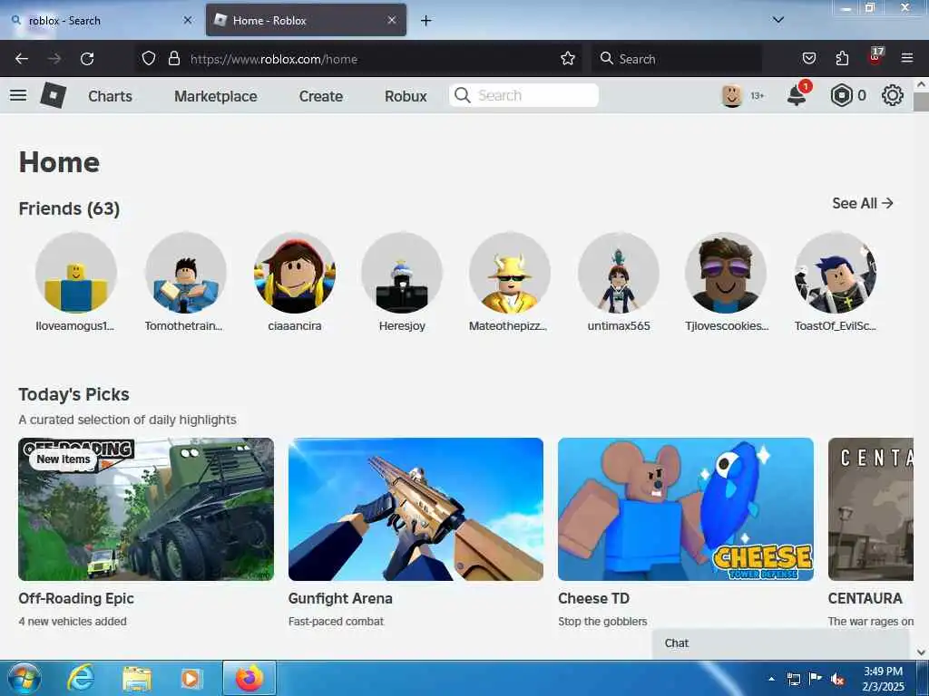Open the Charts menu item
This screenshot has height=696, width=929.
coord(110,96)
